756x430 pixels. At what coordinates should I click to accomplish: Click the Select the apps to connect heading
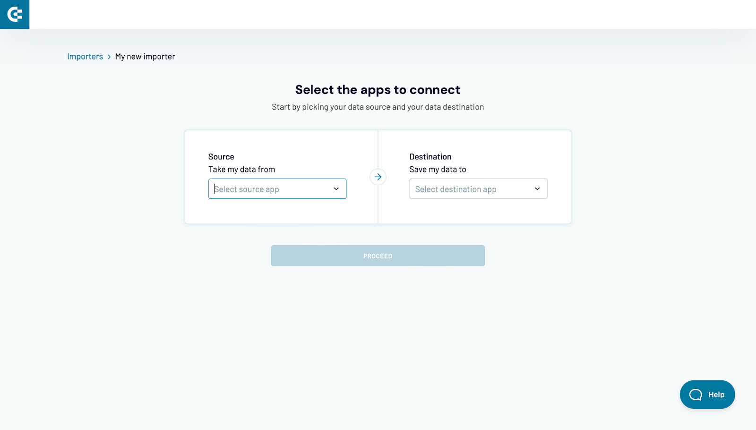point(378,90)
